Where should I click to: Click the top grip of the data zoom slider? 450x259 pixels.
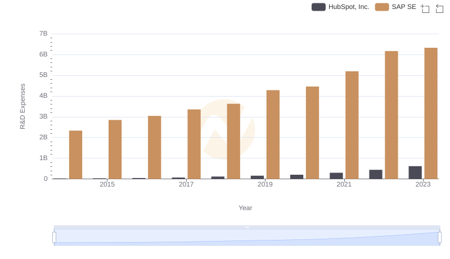pyautogui.click(x=247, y=227)
